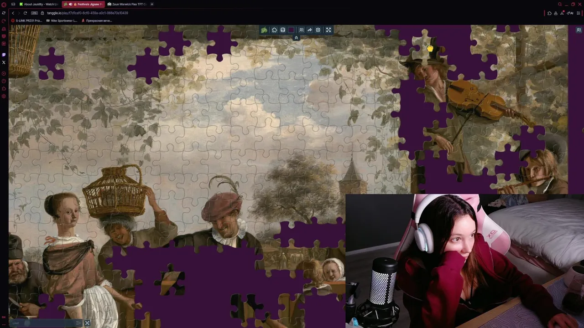Open Twitch in the browser sidebar
The width and height of the screenshot is (584, 328).
(4, 55)
